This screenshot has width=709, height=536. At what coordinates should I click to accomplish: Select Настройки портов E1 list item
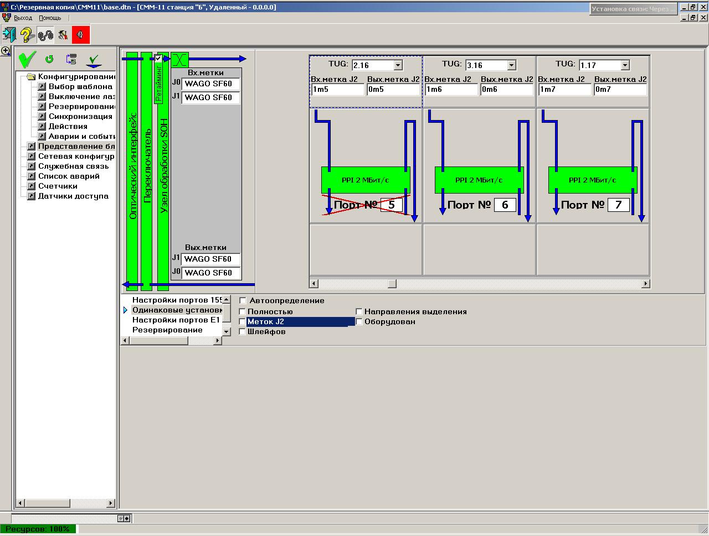(176, 320)
